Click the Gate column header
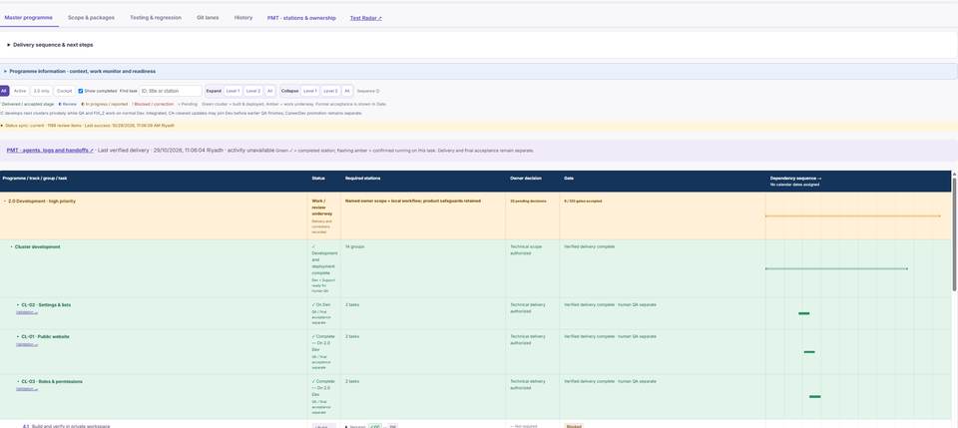This screenshot has height=428, width=958. (x=569, y=179)
